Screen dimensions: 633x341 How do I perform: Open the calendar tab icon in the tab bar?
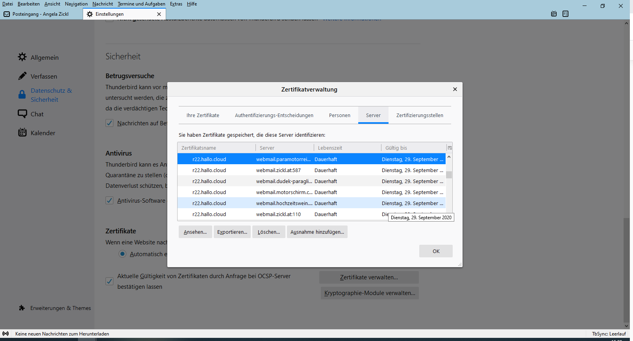554,14
